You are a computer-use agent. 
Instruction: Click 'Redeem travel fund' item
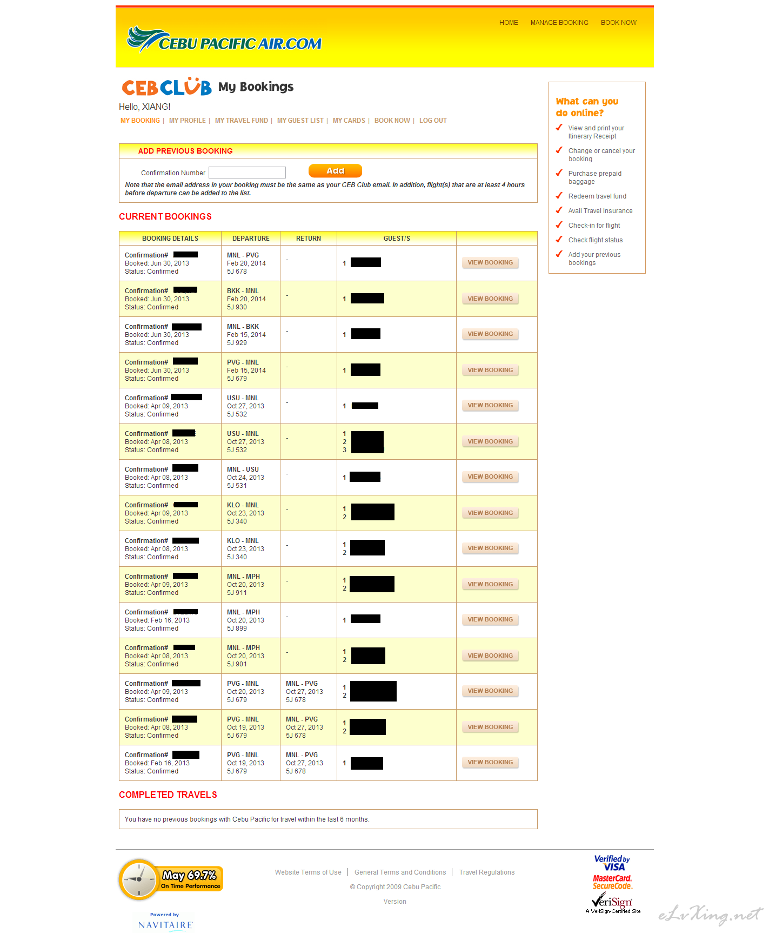[x=597, y=196]
